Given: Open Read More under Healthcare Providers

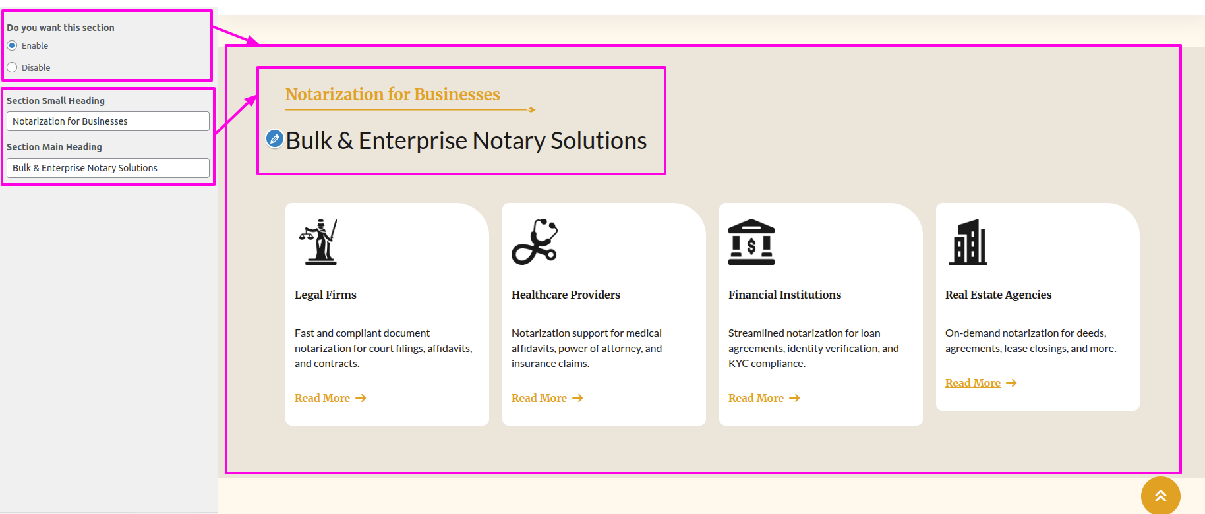Looking at the screenshot, I should click(539, 398).
